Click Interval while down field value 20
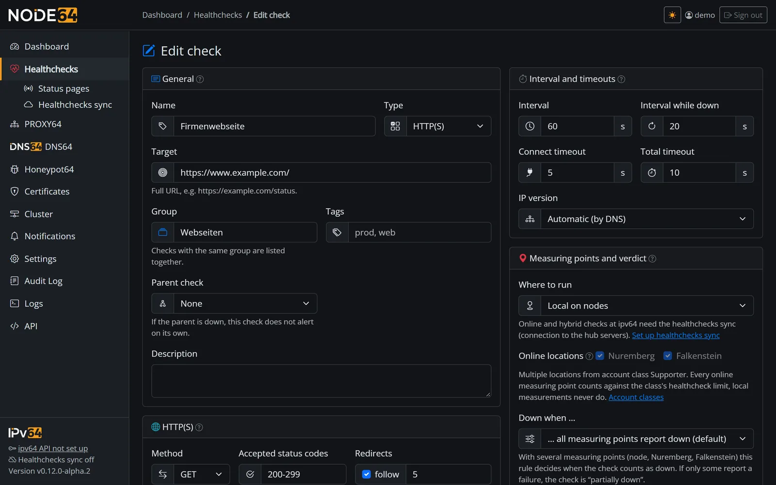 click(x=699, y=126)
